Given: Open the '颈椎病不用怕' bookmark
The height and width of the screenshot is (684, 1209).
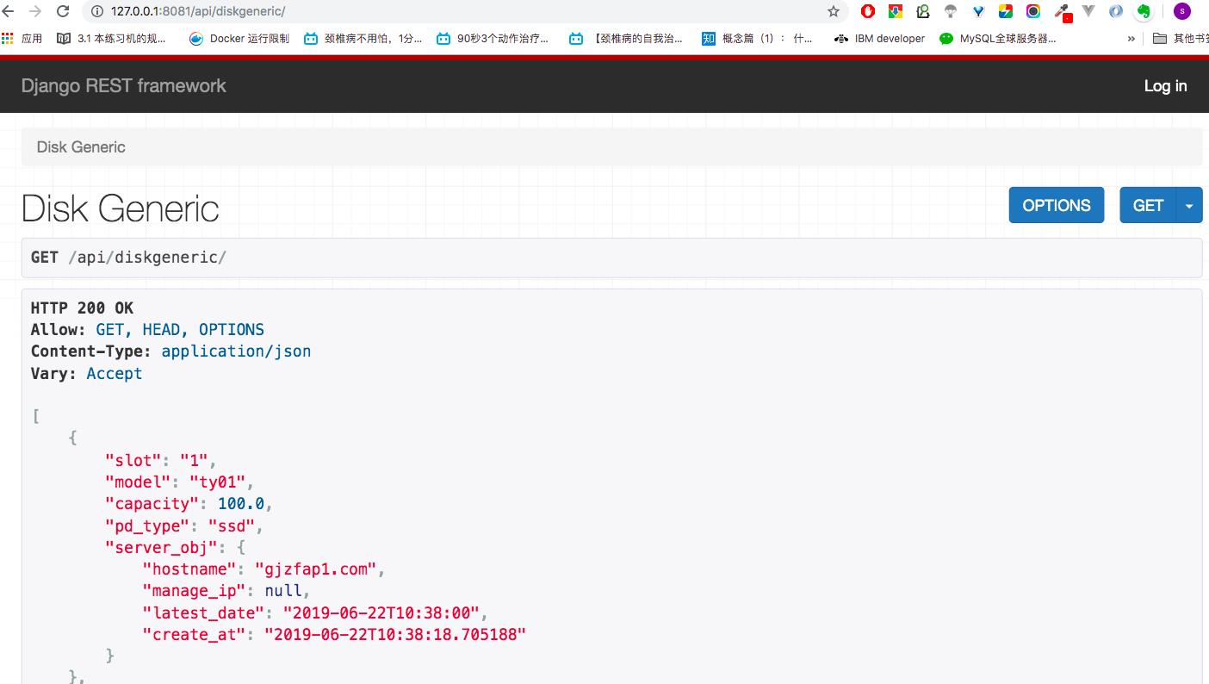Looking at the screenshot, I should coord(363,39).
